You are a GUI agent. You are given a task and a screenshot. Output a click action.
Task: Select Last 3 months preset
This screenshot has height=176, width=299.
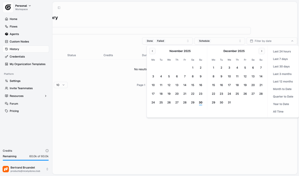(x=282, y=74)
